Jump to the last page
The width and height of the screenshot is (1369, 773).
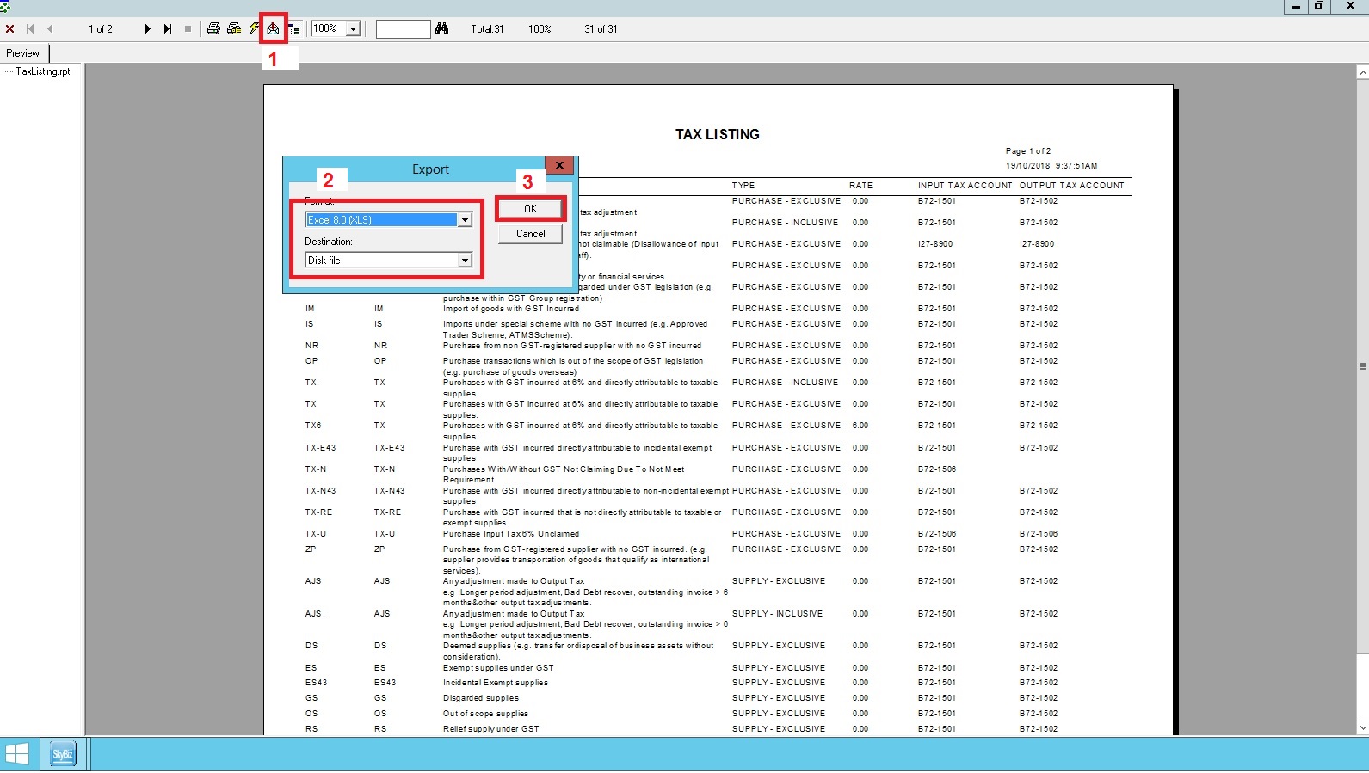(x=168, y=29)
